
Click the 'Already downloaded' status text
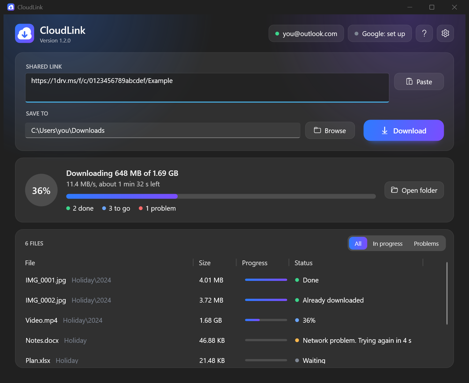click(333, 300)
